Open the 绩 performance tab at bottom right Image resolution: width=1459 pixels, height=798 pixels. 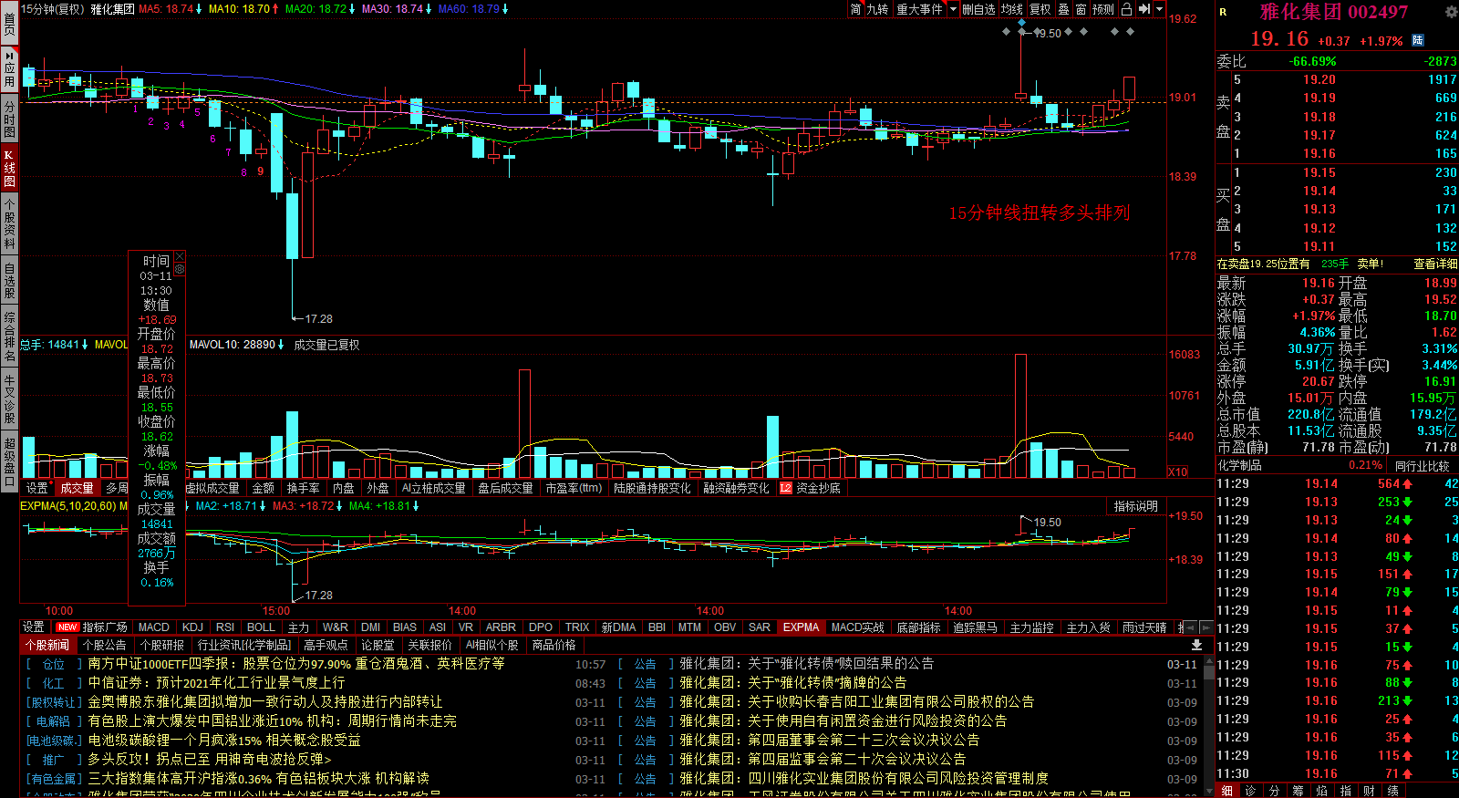point(1393,791)
